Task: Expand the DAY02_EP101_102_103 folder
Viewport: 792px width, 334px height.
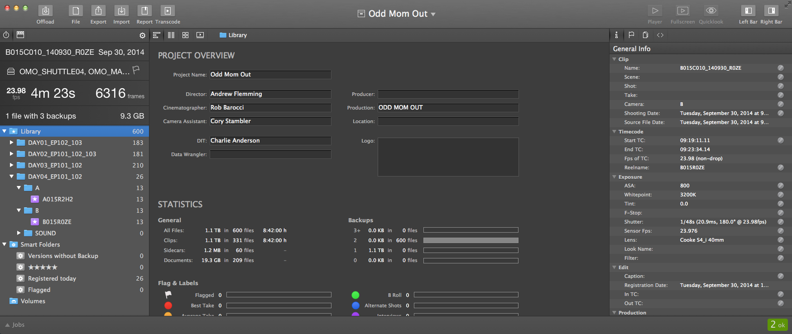Action: pos(11,154)
